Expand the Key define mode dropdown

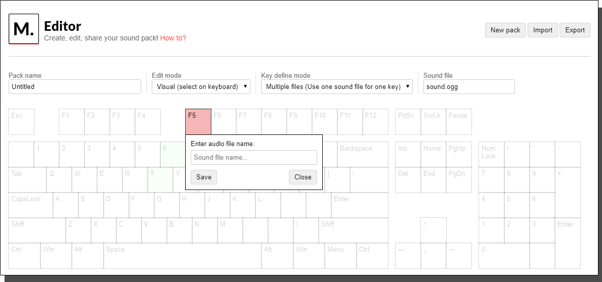(x=336, y=86)
